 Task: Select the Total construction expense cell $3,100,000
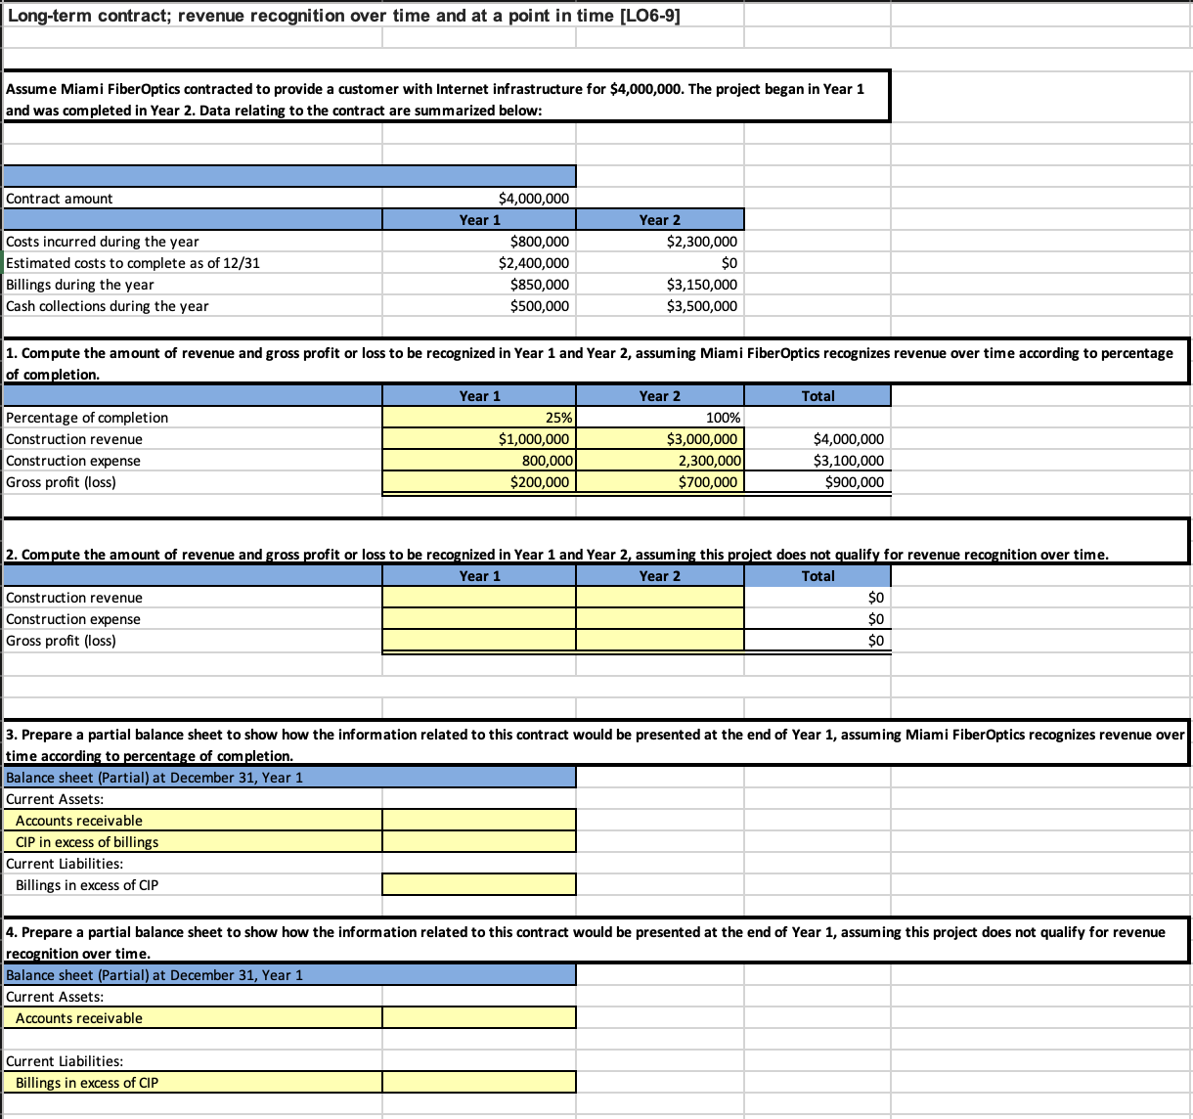[817, 460]
